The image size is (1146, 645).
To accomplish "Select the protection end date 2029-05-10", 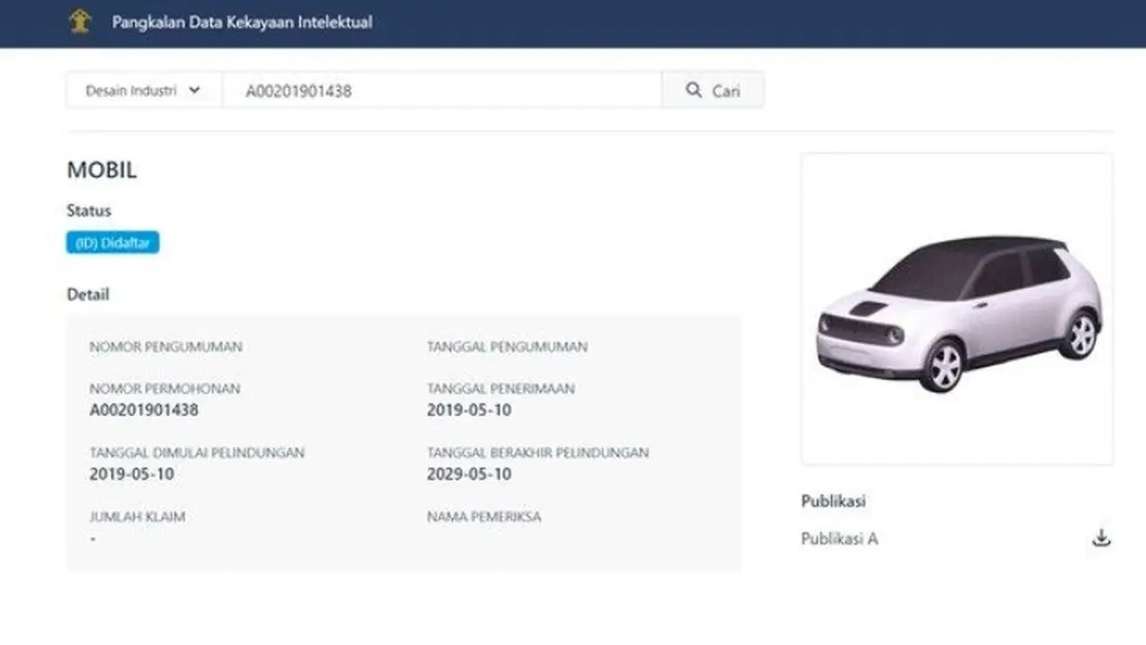I will point(469,474).
